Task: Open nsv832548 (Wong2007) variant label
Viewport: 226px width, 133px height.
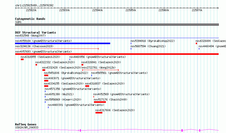Action: click(x=30, y=36)
